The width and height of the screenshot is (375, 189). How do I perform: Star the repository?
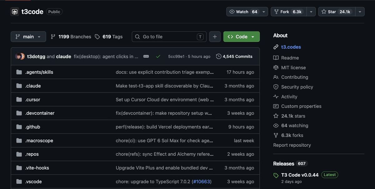click(x=337, y=12)
